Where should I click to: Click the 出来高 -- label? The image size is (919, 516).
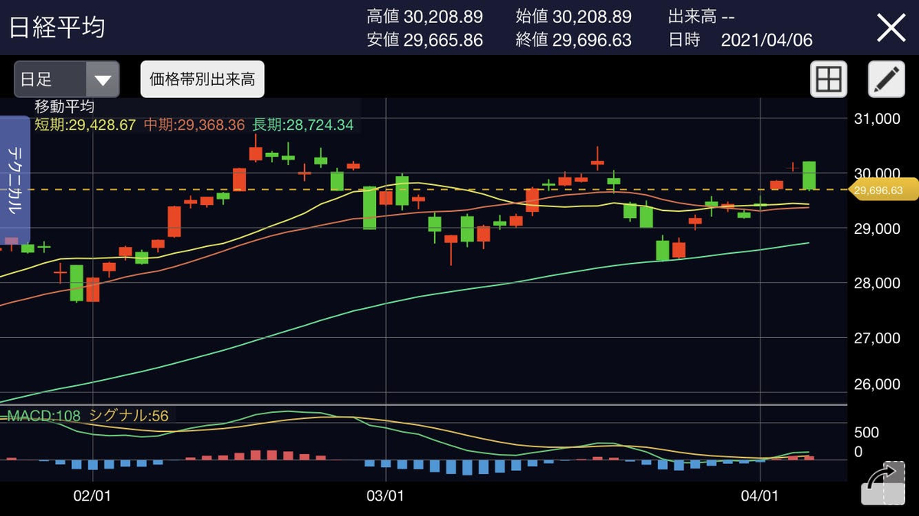pos(703,16)
